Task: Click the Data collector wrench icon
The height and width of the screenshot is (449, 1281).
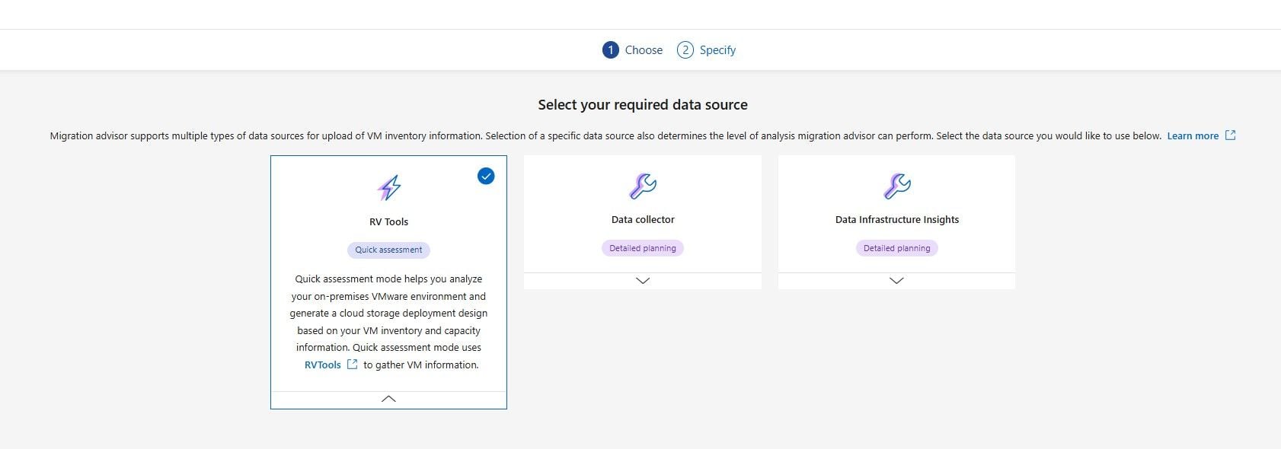Action: 643,186
